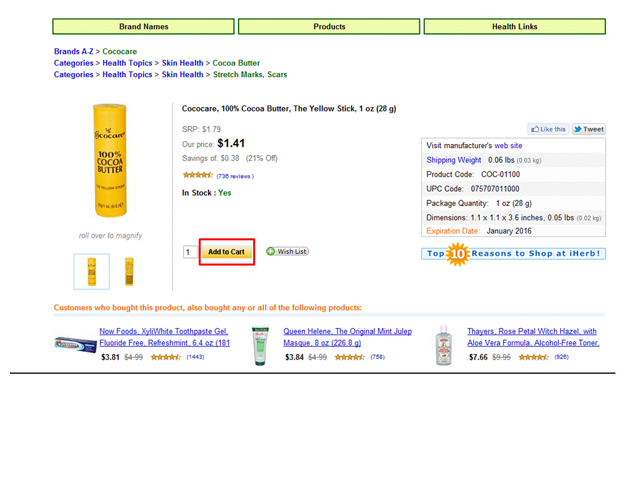Click Categories in the Stretch Marks breadcrumb

click(74, 74)
